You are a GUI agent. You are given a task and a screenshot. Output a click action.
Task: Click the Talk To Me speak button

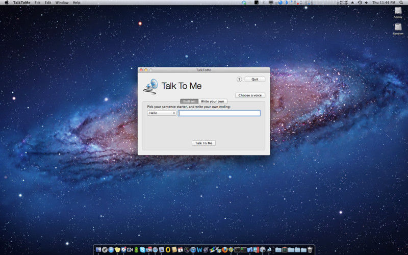tap(203, 143)
